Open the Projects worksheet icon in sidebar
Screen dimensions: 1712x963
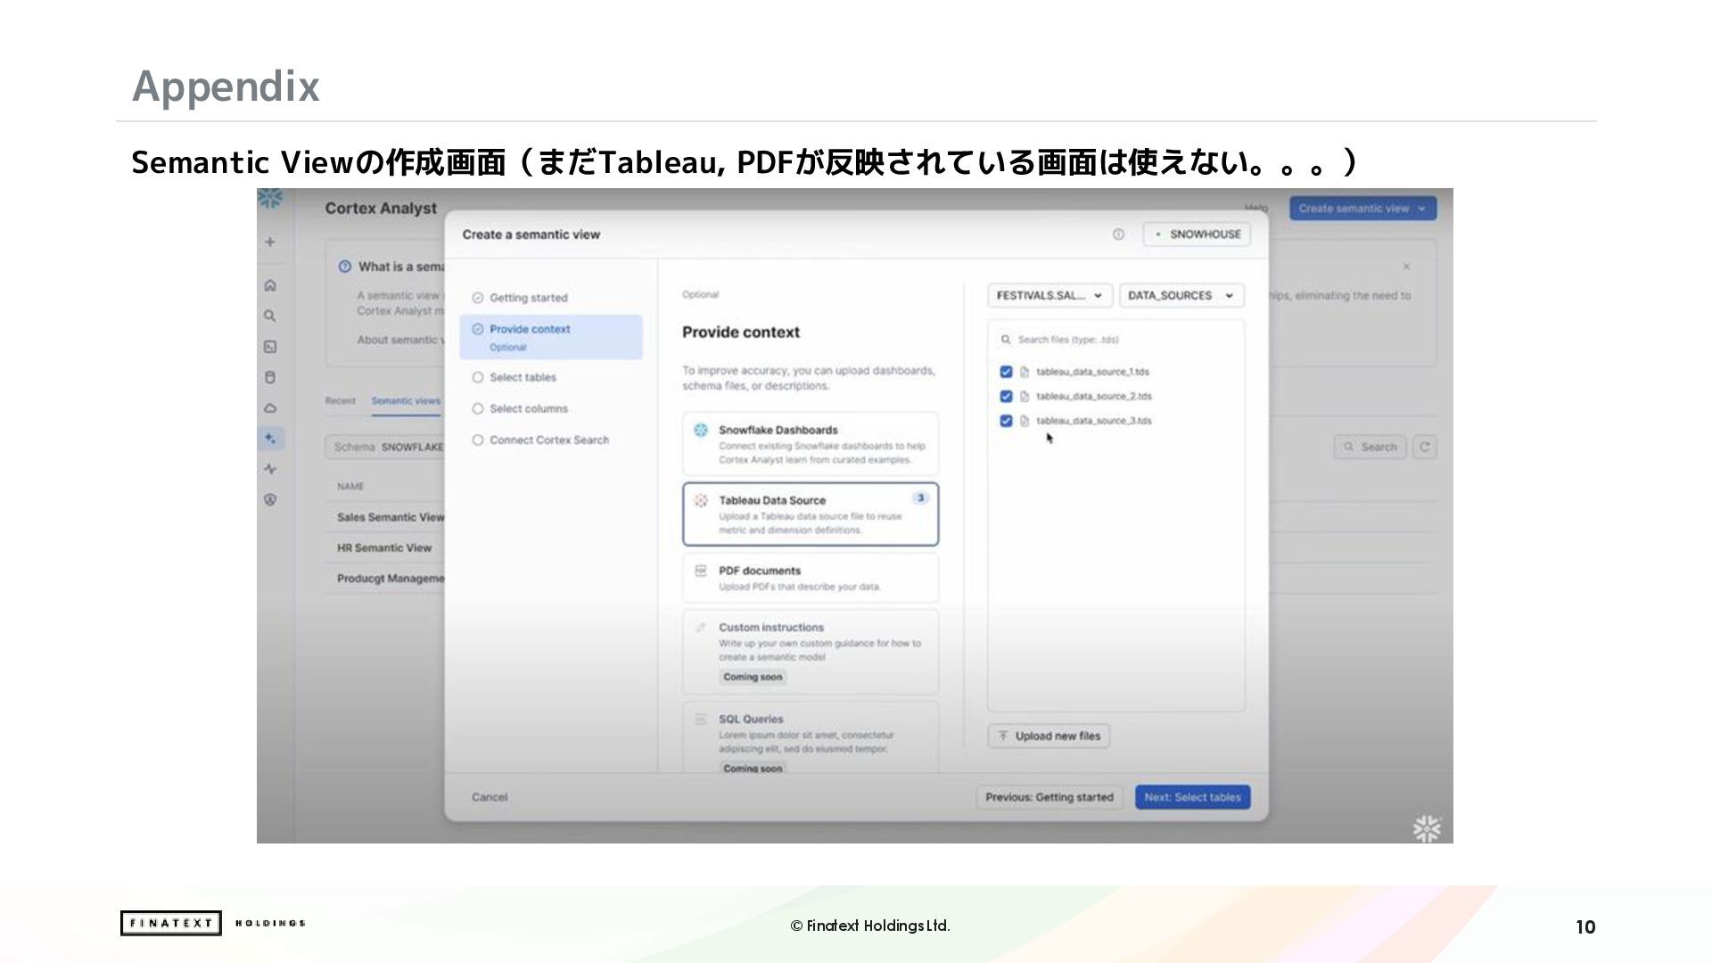click(270, 347)
